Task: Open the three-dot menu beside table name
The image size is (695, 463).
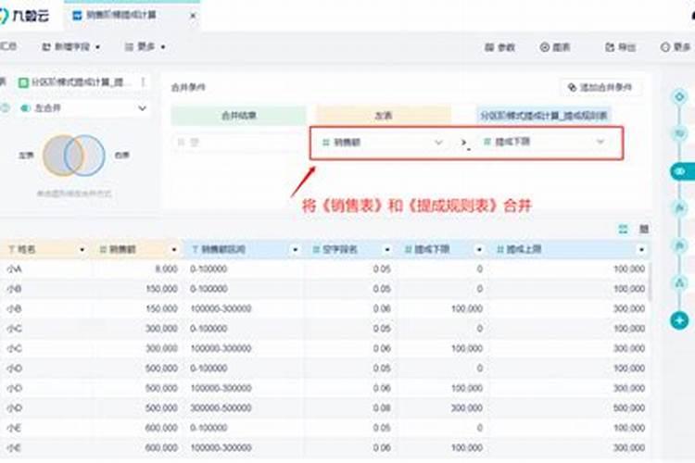Action: click(143, 82)
